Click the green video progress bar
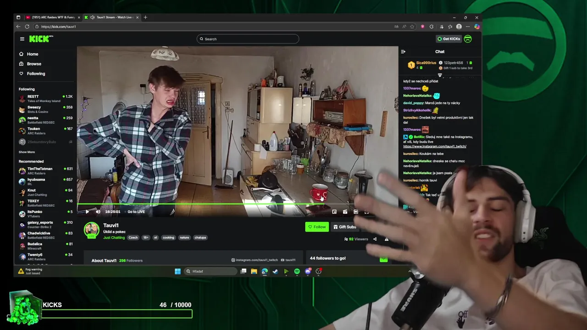The image size is (587, 330). [x=202, y=204]
